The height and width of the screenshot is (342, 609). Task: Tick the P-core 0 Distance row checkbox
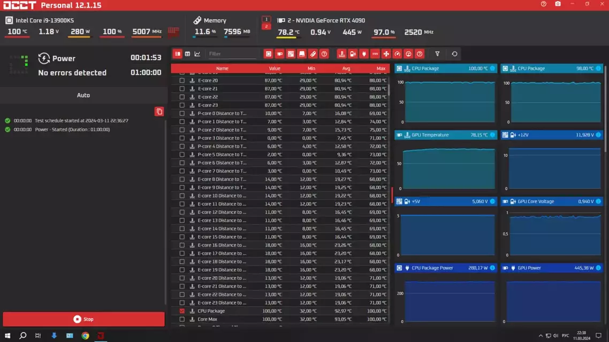(x=182, y=113)
